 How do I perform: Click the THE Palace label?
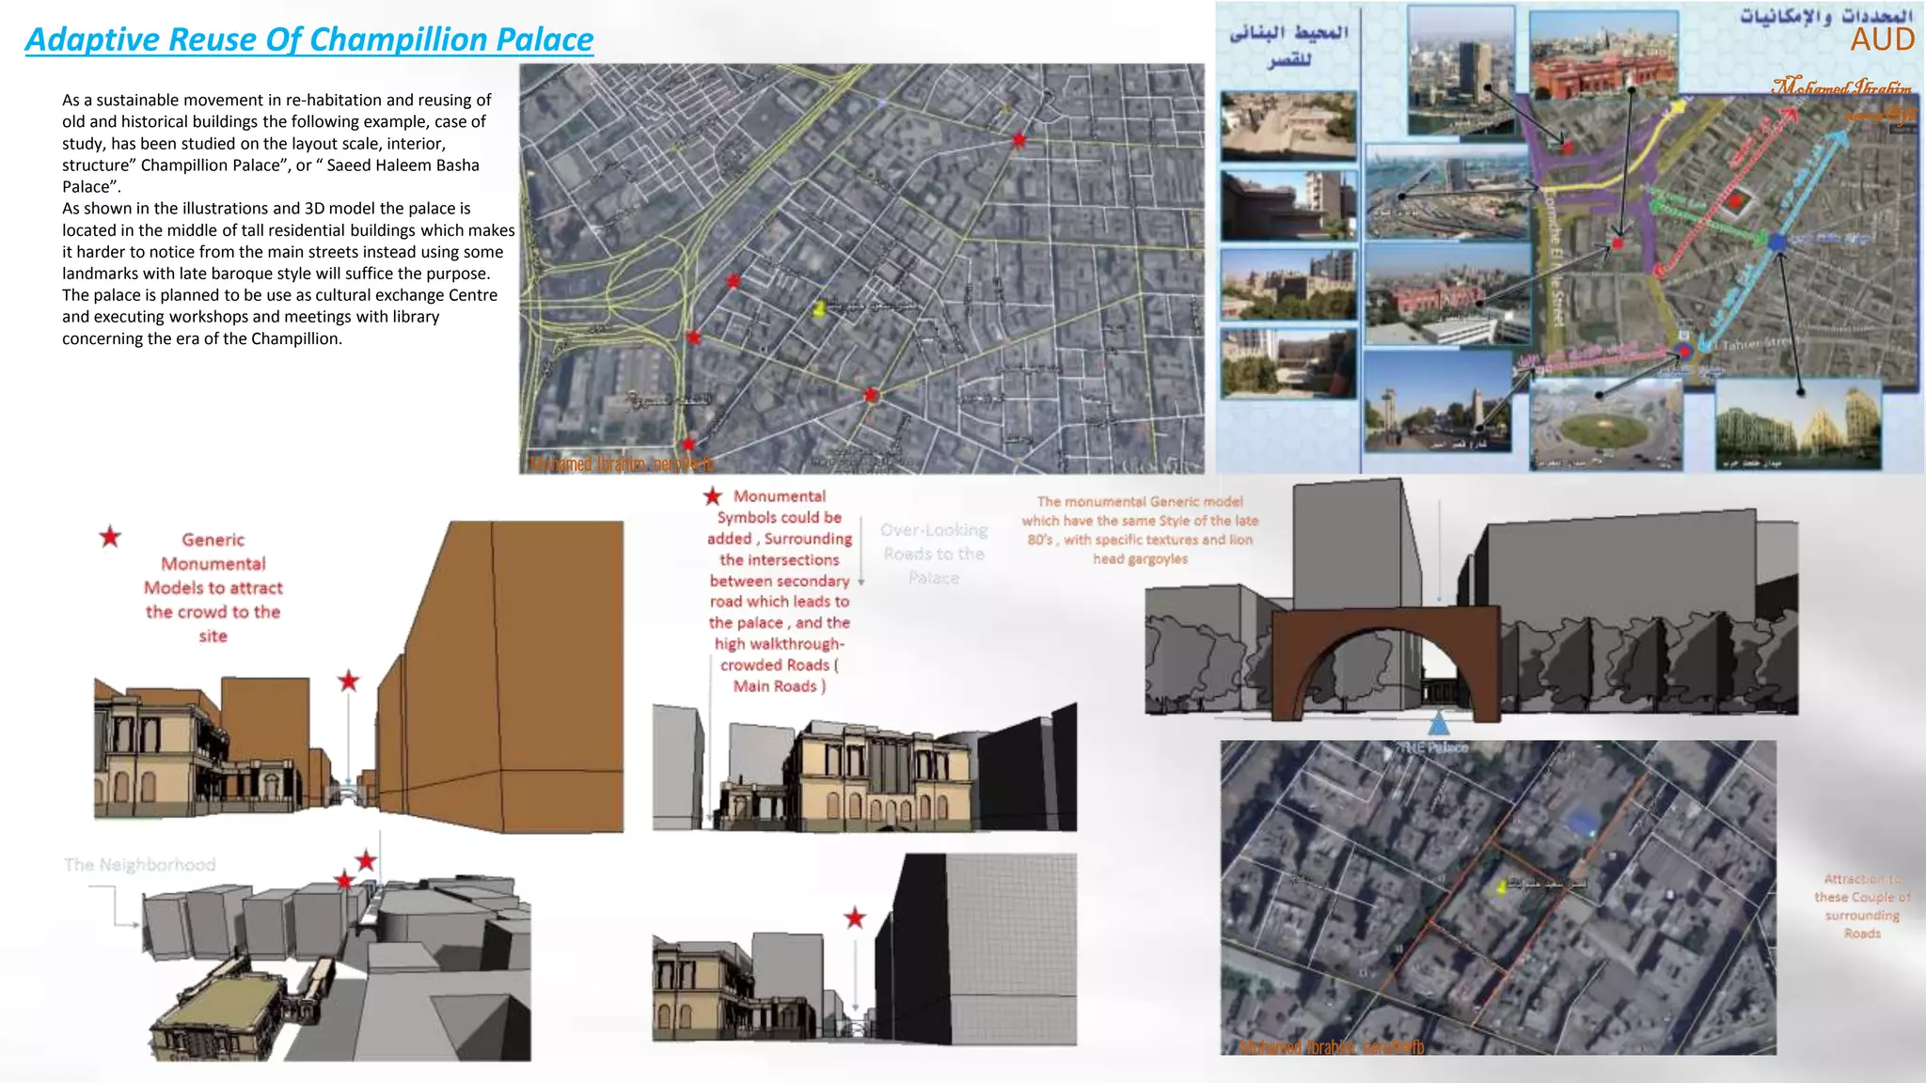point(1433,747)
